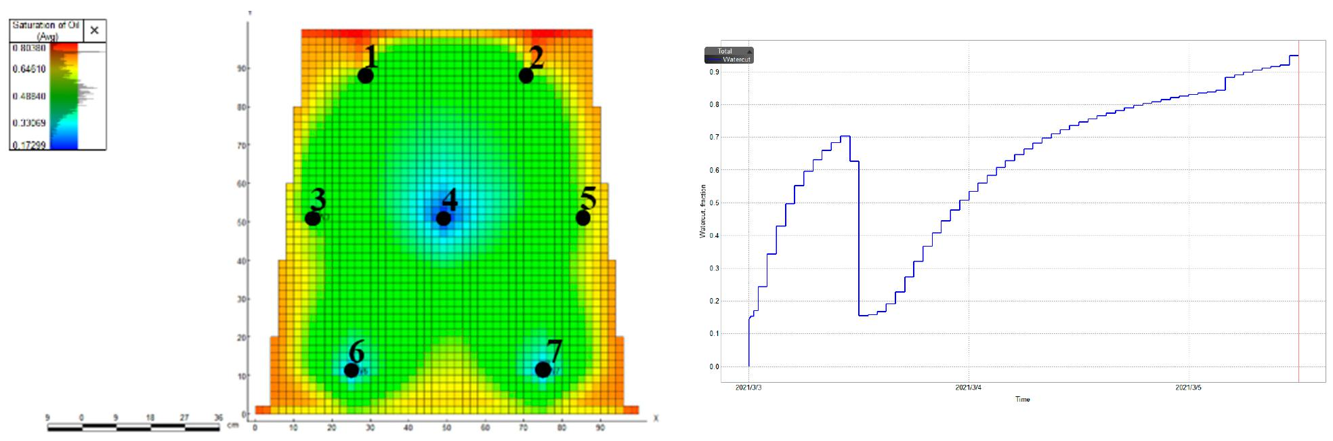This screenshot has width=1333, height=441.
Task: Select the central well marker 4
Action: point(444,218)
